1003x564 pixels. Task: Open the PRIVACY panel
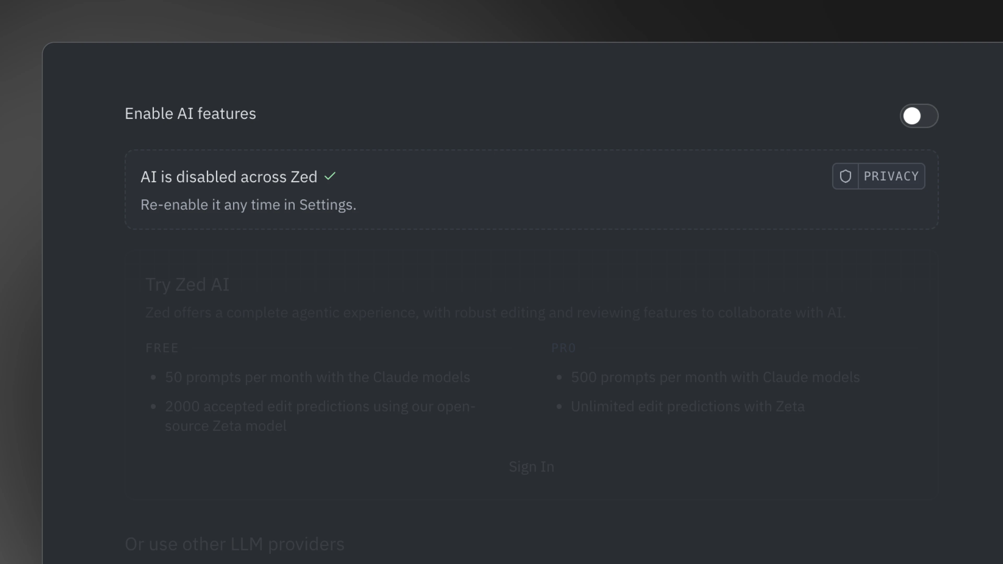click(892, 176)
